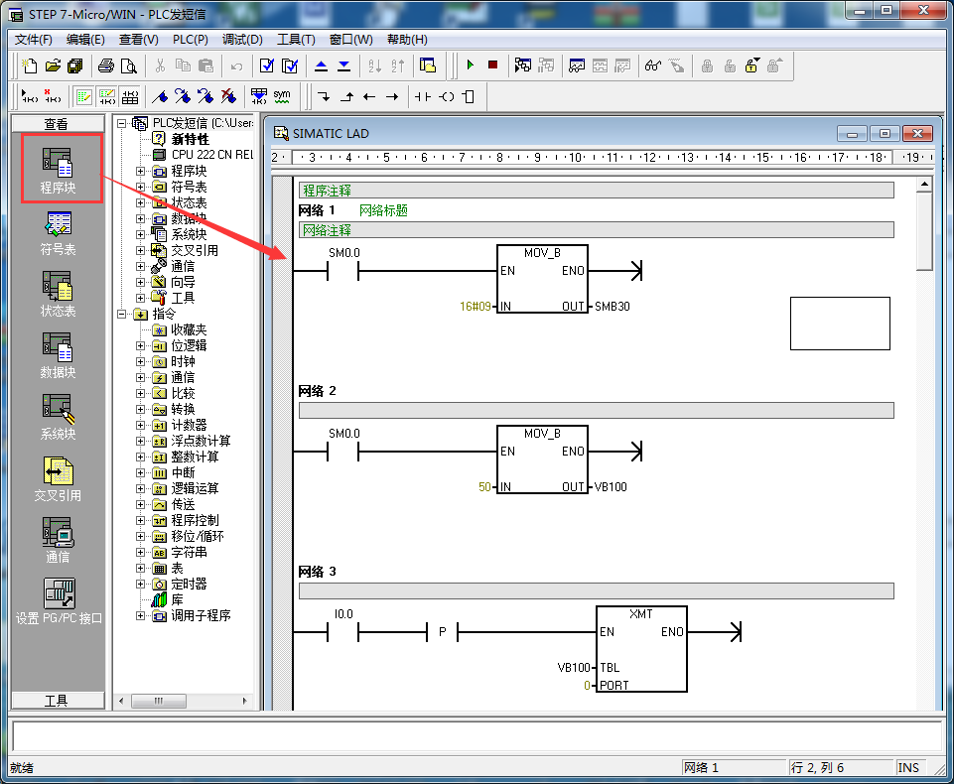This screenshot has height=784, width=954.
Task: Start program status monitoring icon
Action: click(522, 65)
